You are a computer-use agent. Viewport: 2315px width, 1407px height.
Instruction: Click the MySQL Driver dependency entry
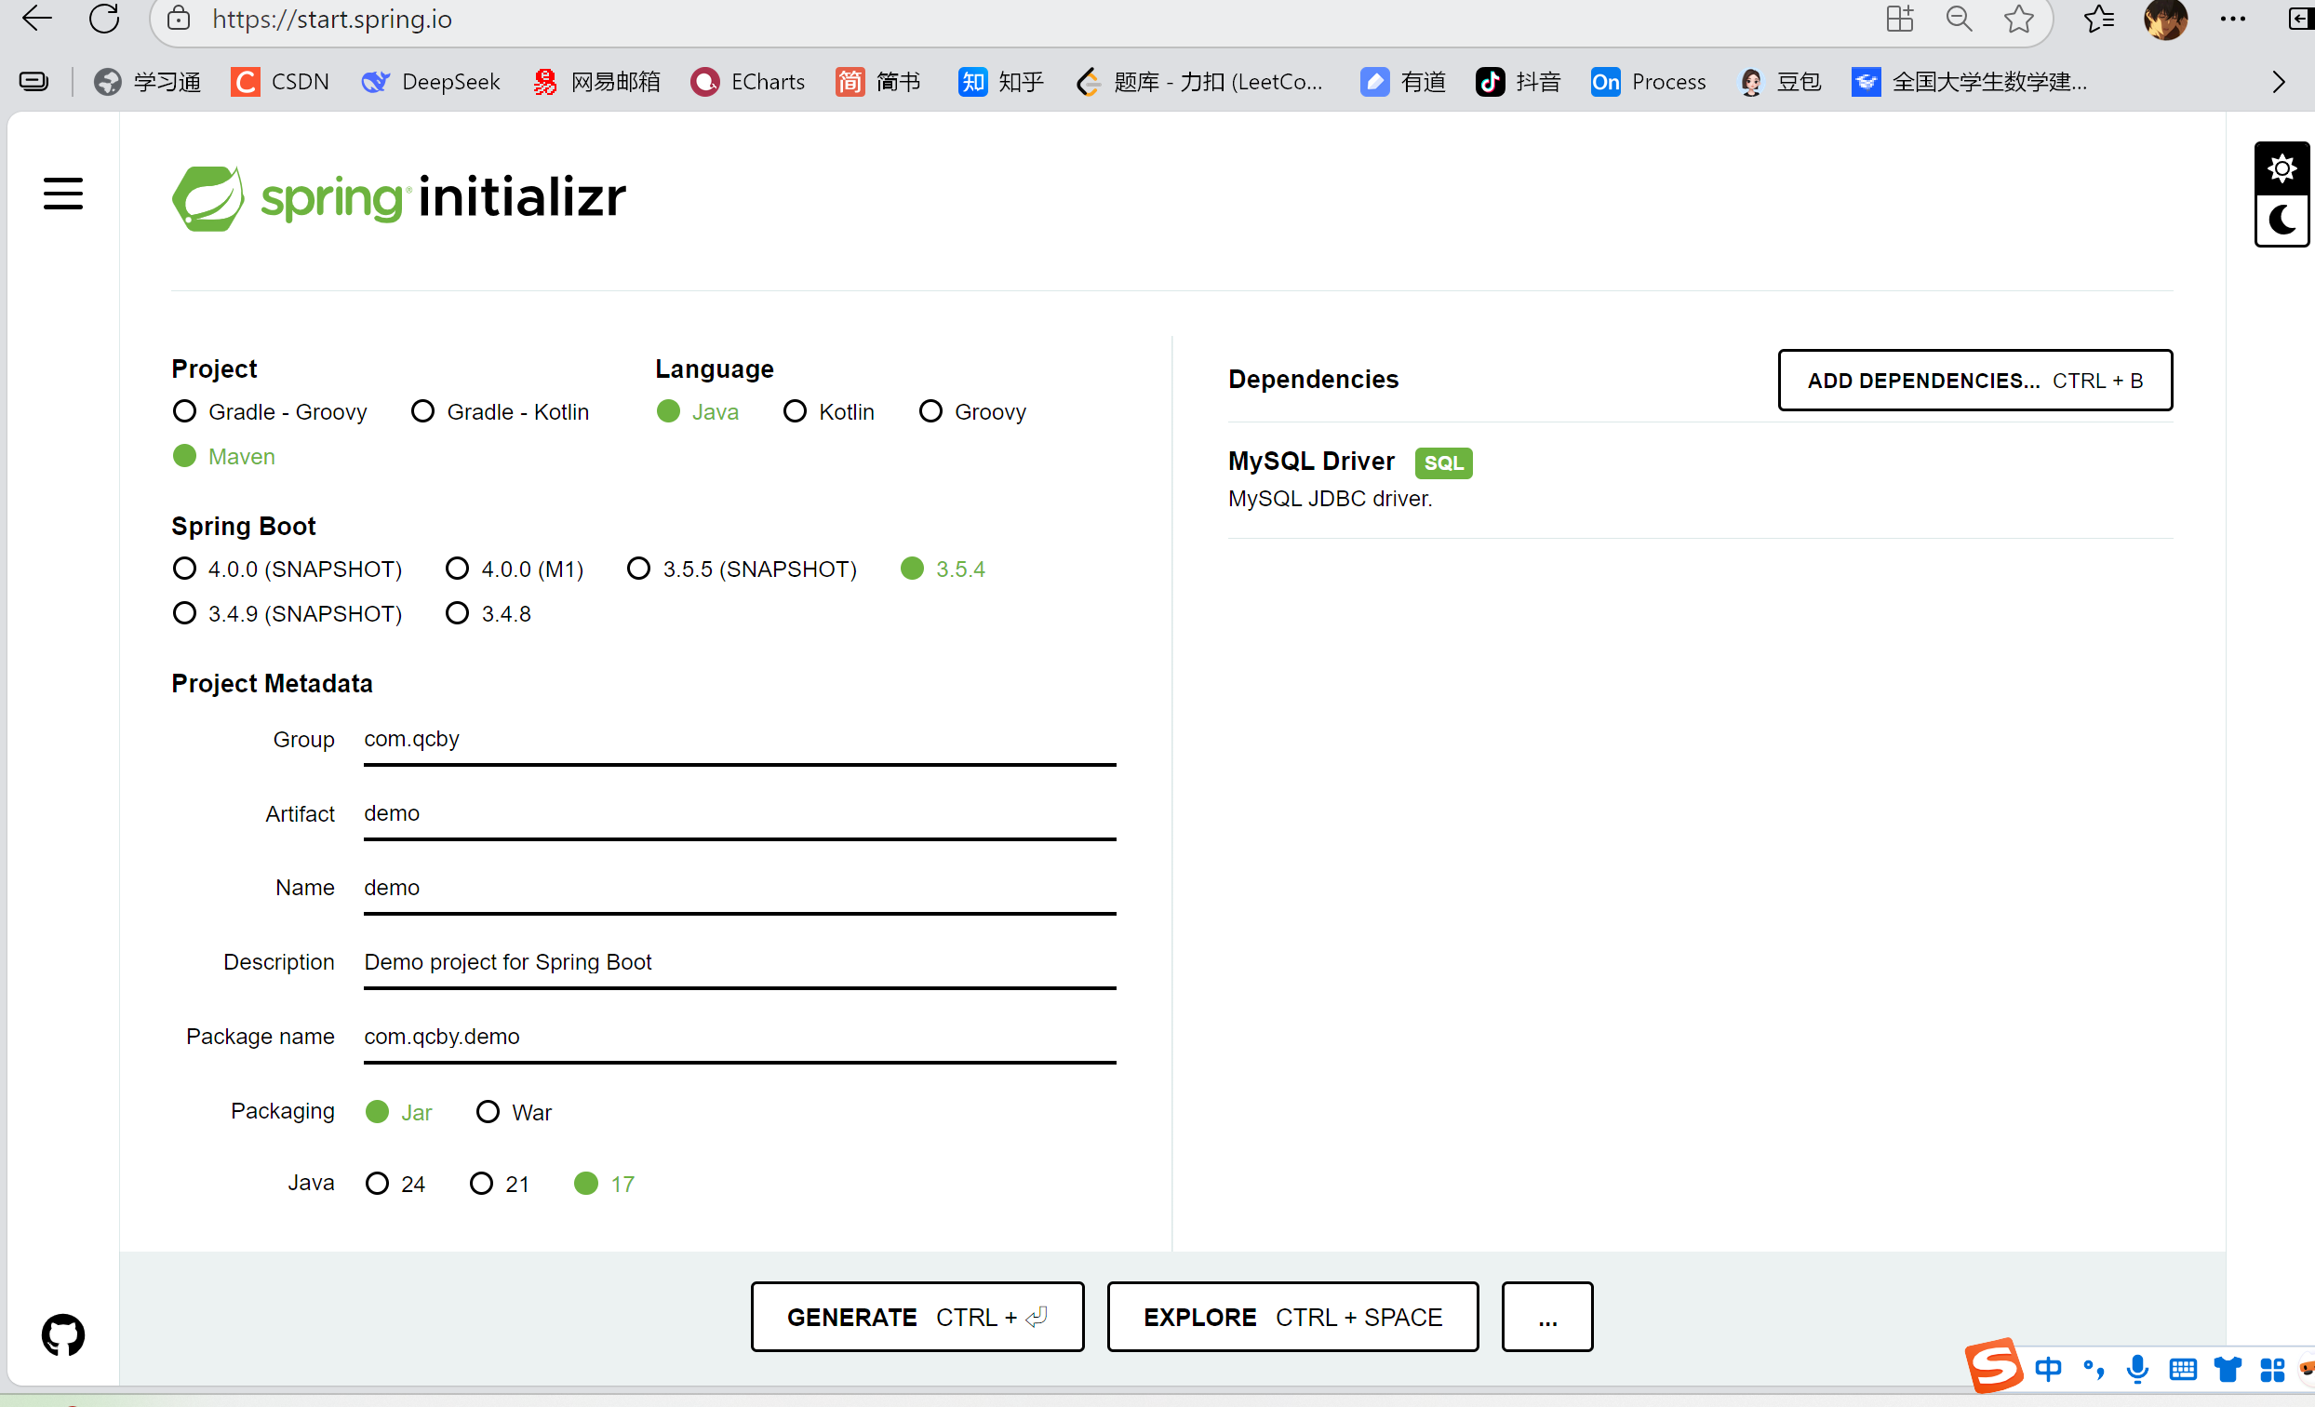point(1700,479)
